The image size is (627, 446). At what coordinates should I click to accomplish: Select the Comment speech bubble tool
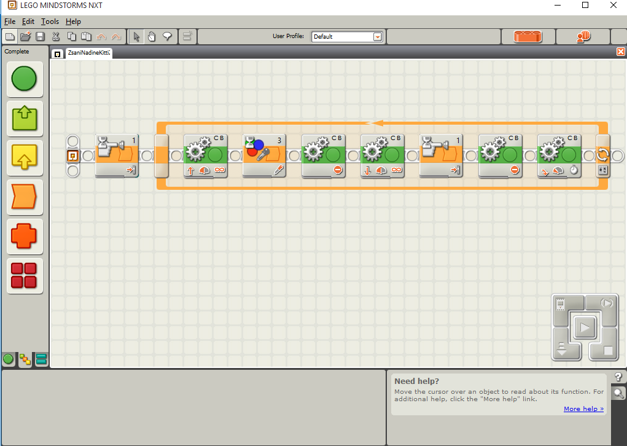click(167, 37)
